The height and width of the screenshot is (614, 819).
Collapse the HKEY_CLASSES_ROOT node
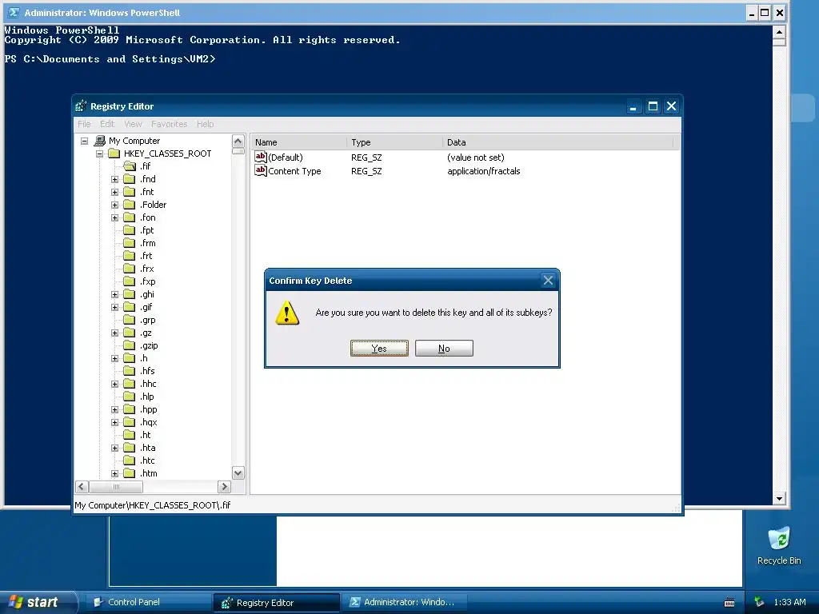[x=99, y=153]
